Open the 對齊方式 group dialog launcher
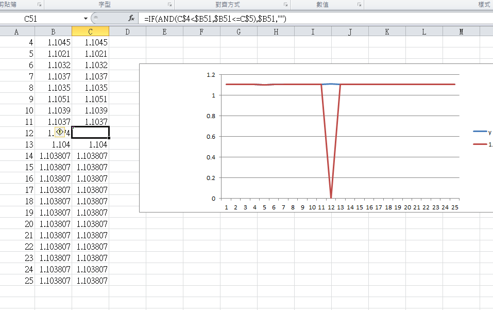The height and width of the screenshot is (310, 493). tap(285, 5)
